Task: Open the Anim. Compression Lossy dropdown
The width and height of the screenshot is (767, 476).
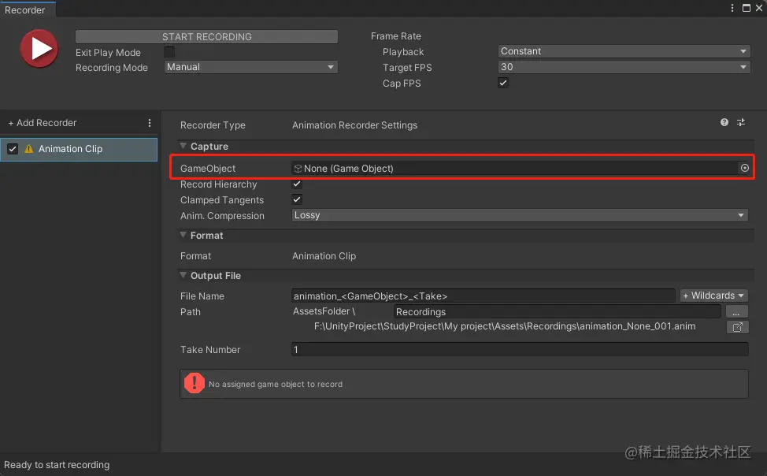Action: click(520, 215)
